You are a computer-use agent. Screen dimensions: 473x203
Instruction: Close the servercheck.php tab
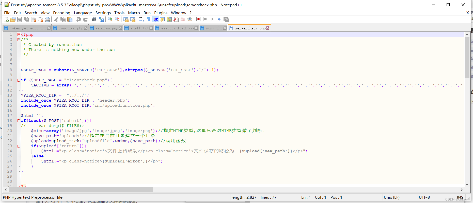[x=267, y=28]
